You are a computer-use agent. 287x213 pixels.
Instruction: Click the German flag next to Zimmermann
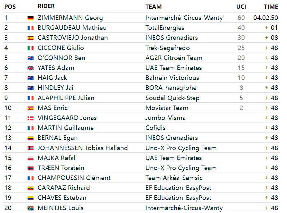(x=31, y=18)
